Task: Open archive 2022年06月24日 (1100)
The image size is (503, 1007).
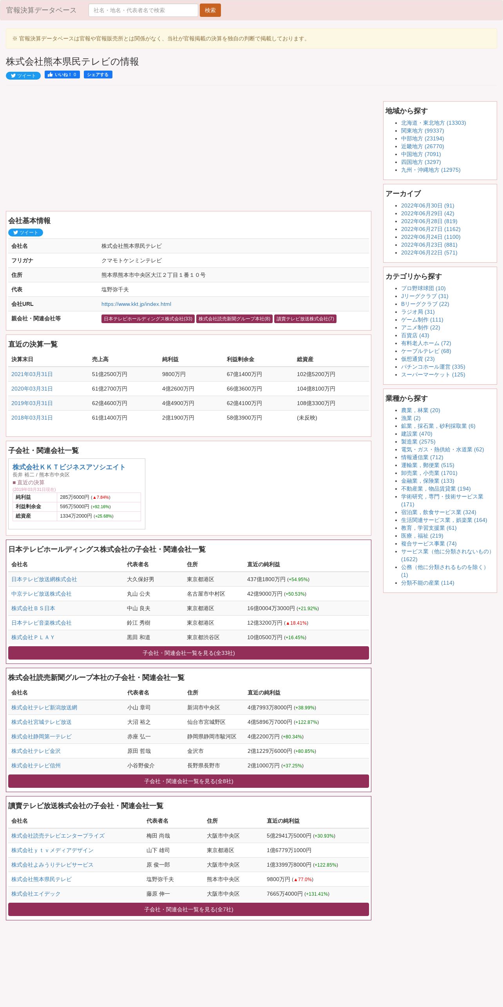Action: tap(431, 237)
